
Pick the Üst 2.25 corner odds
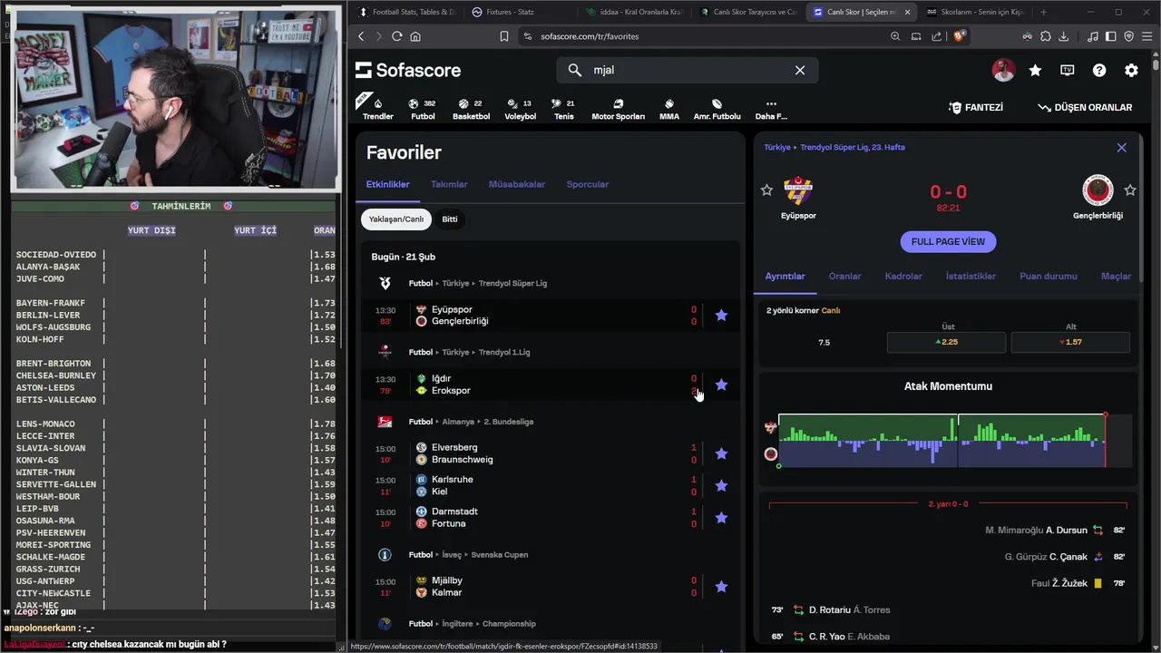tap(946, 342)
